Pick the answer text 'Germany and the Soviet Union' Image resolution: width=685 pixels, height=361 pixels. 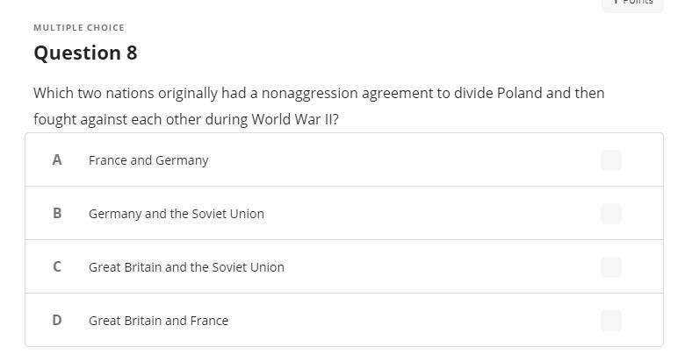click(177, 214)
